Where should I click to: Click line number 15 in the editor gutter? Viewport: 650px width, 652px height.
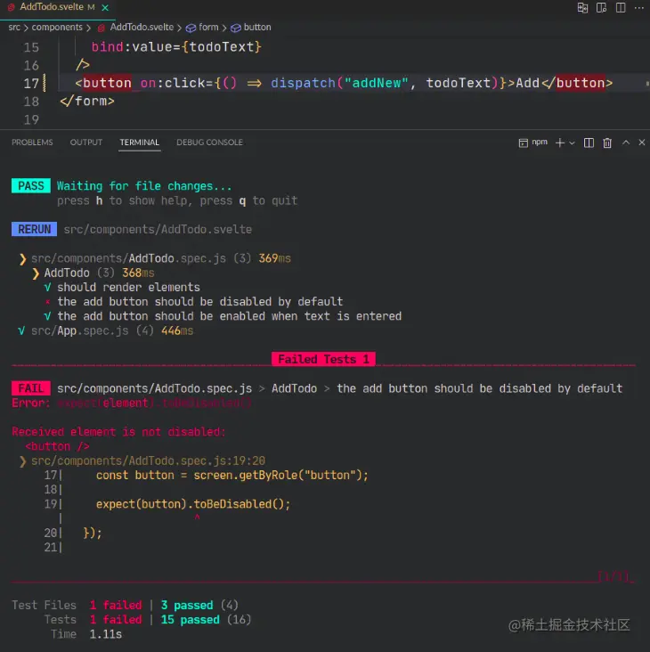coord(31,47)
